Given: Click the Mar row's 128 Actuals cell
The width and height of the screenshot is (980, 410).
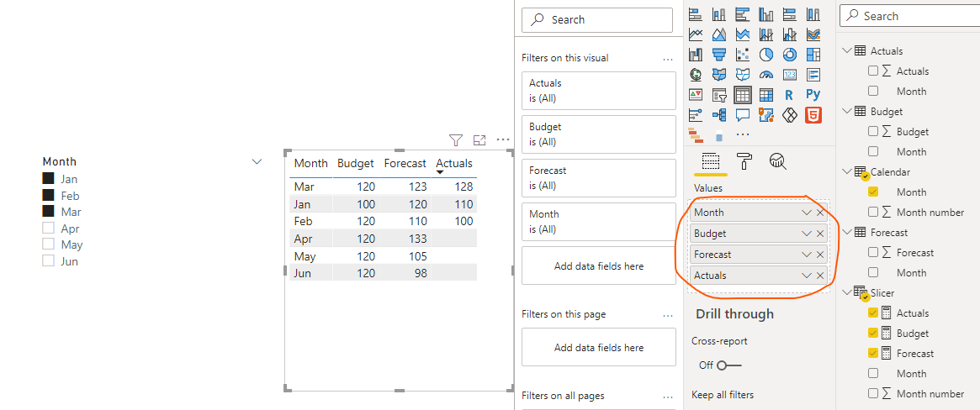Looking at the screenshot, I should (x=464, y=187).
